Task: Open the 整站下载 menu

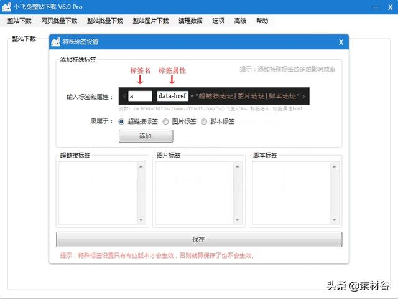Action: coord(19,21)
